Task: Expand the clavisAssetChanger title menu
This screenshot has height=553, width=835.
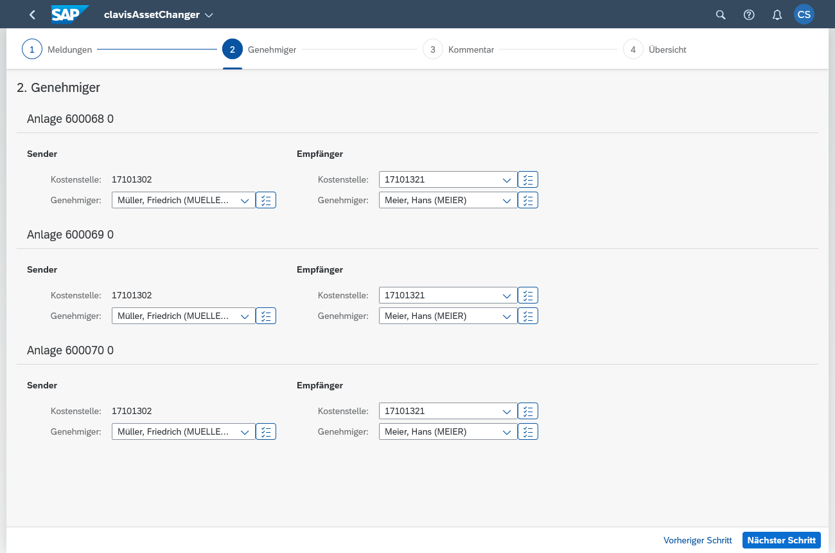Action: click(209, 15)
